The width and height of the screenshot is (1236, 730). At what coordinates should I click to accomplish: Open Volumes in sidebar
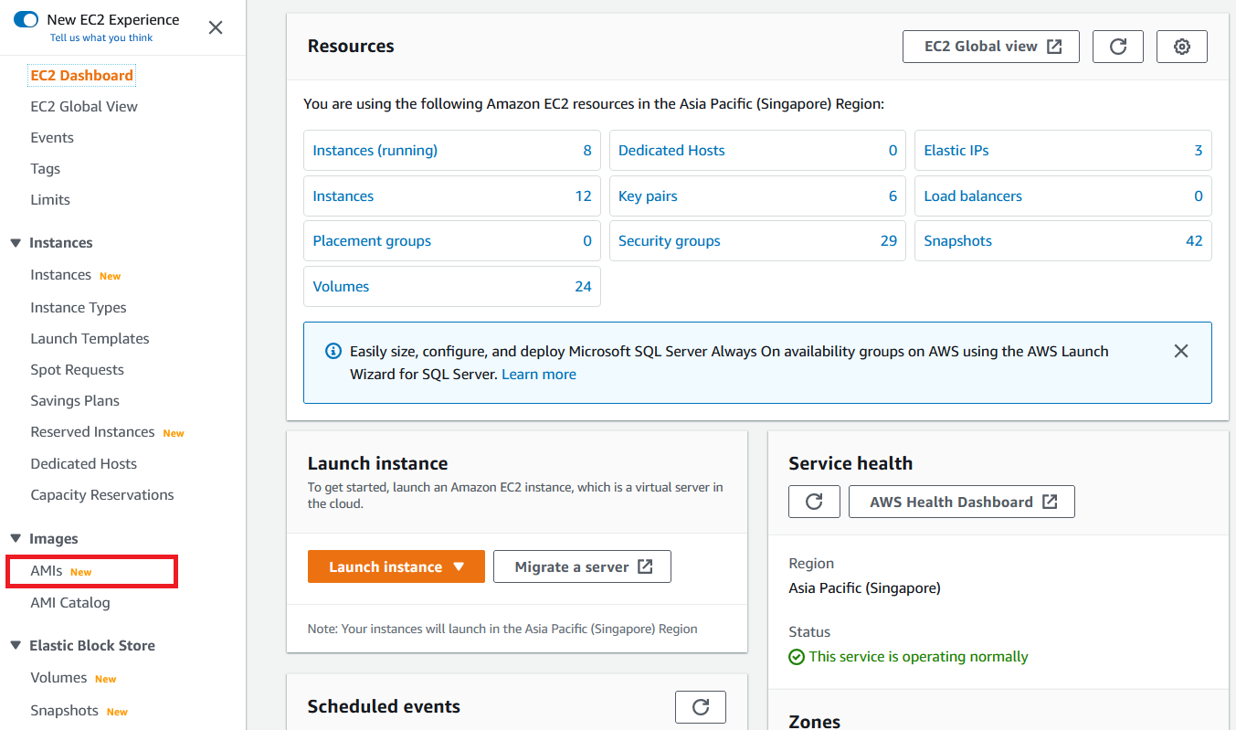58,678
